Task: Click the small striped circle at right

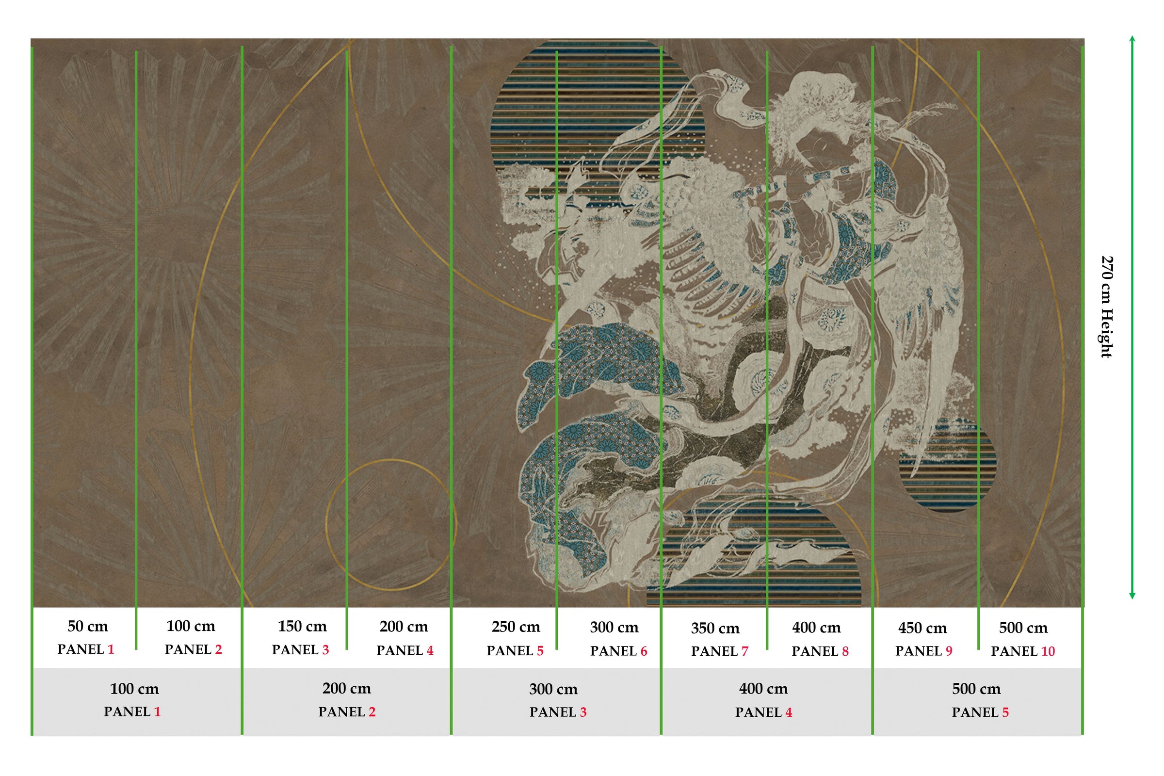Action: (x=947, y=464)
